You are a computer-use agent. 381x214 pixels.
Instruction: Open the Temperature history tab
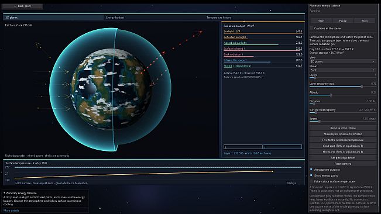(255, 18)
